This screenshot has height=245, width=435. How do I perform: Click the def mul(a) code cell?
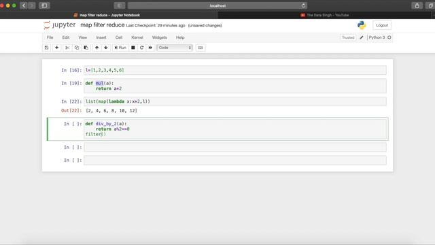pos(235,86)
